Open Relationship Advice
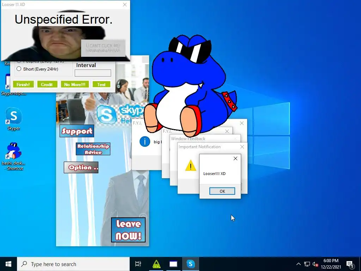This screenshot has width=361, height=271. click(x=93, y=149)
